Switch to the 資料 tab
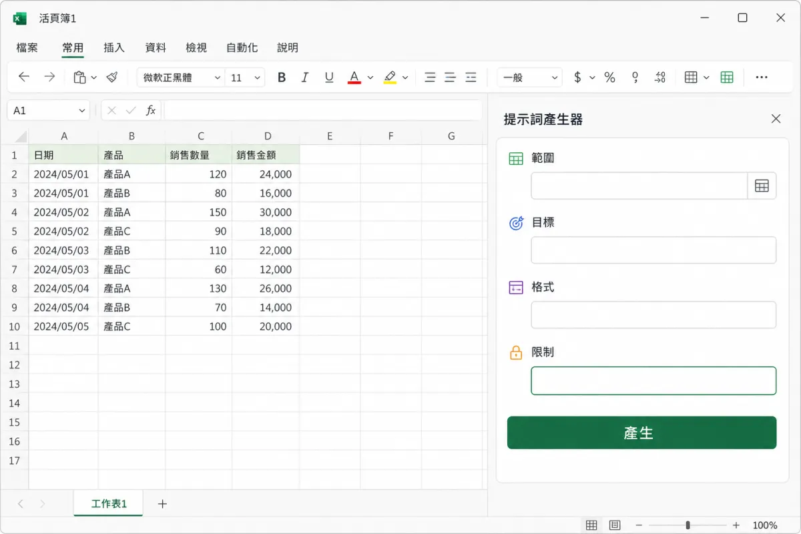Viewport: 801px width, 534px height. pos(156,47)
